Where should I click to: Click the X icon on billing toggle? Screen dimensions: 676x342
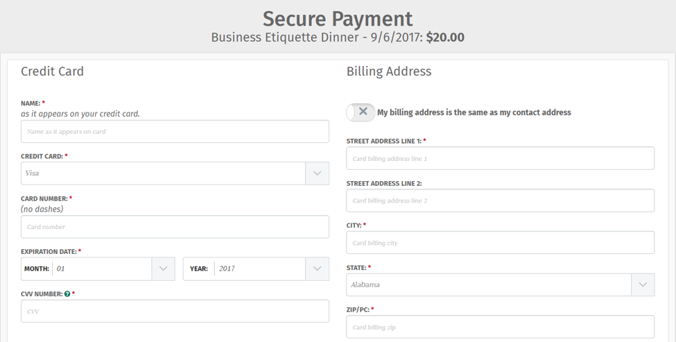click(363, 111)
